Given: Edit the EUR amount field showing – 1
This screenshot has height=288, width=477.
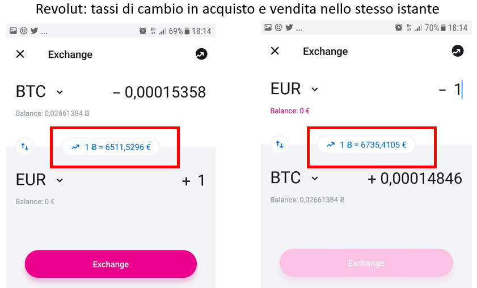Looking at the screenshot, I should click(450, 90).
